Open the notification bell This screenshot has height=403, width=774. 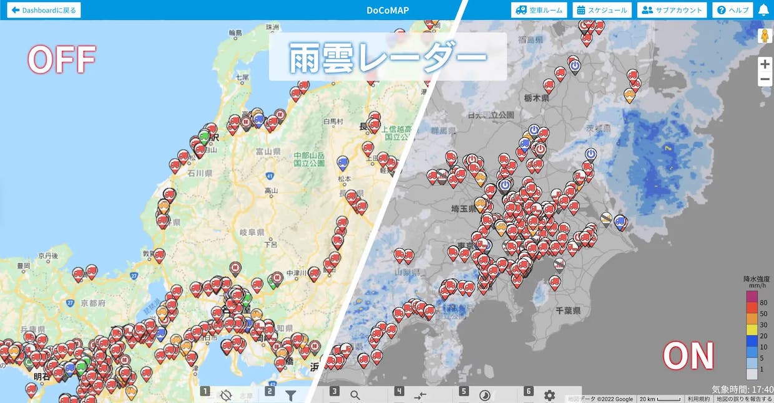point(764,10)
